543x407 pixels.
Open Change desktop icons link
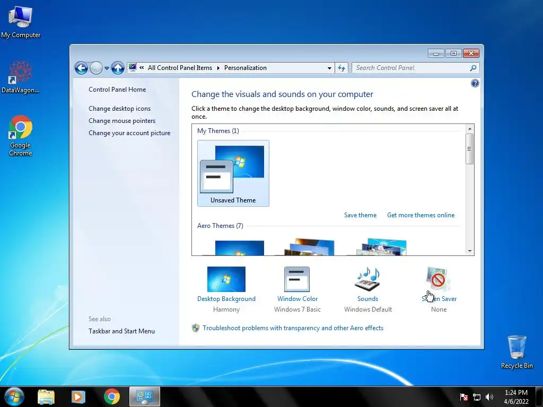click(x=119, y=109)
